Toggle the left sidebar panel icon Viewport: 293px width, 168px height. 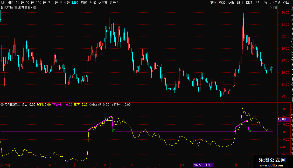pos(3,2)
